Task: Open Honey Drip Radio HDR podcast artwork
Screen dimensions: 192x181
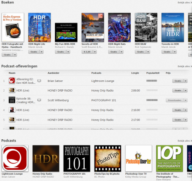Action: pos(46,158)
